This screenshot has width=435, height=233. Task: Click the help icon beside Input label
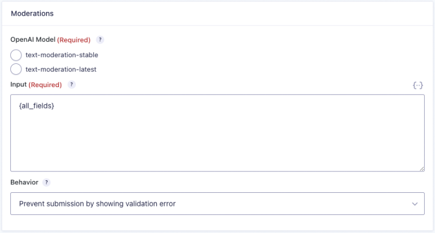pos(72,85)
